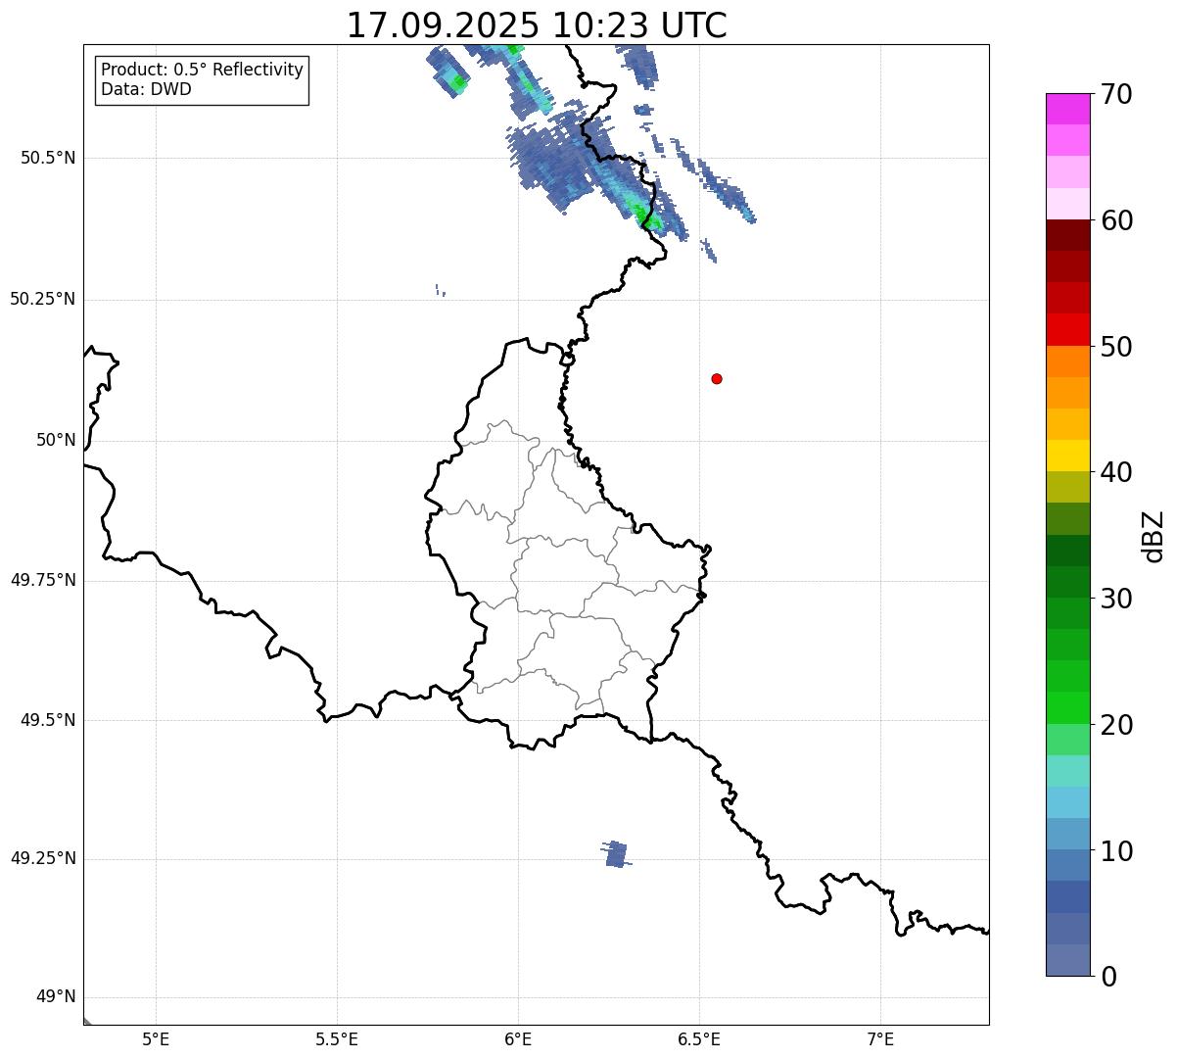Click the 5.5°E longitude label
This screenshot has width=1177, height=1059.
tap(337, 1039)
